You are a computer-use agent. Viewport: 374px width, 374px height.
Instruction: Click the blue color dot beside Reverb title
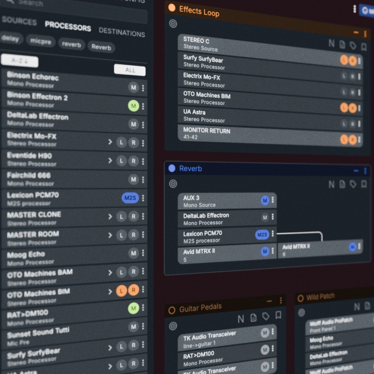point(172,168)
